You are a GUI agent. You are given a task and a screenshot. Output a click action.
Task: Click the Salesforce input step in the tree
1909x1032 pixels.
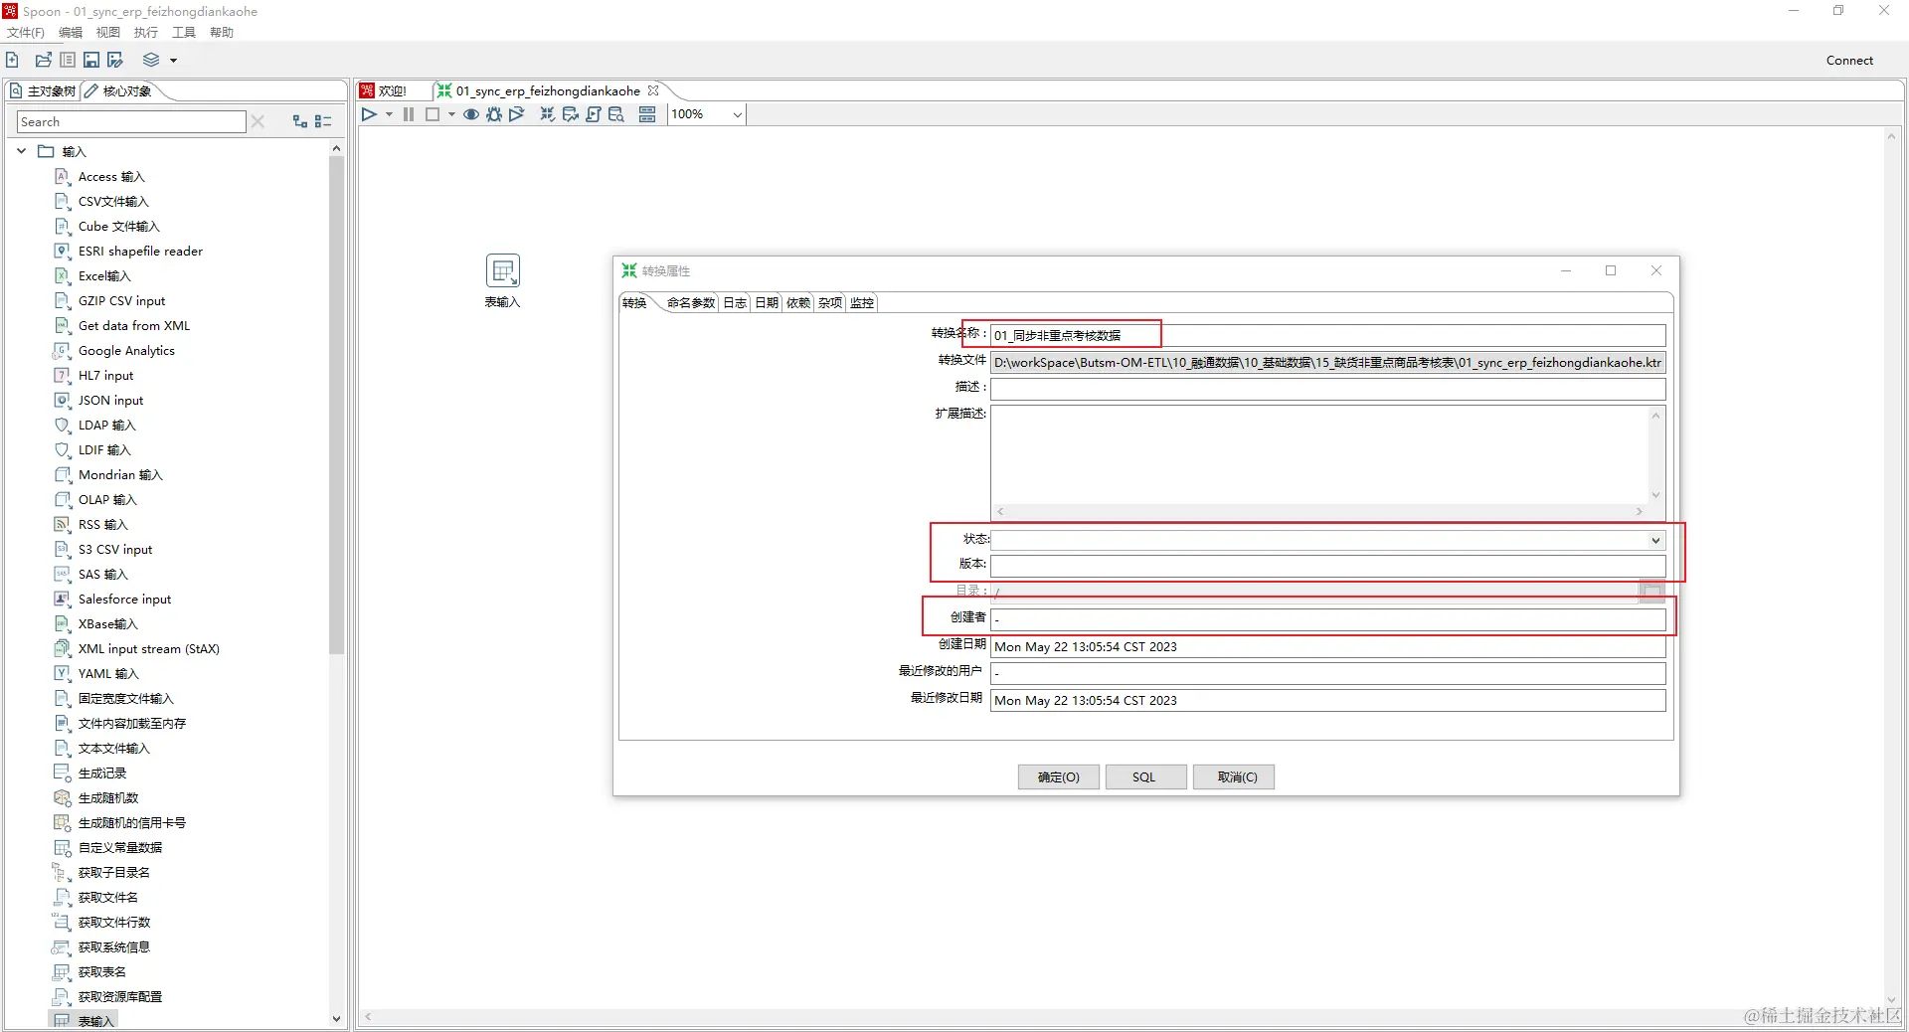[x=124, y=600]
